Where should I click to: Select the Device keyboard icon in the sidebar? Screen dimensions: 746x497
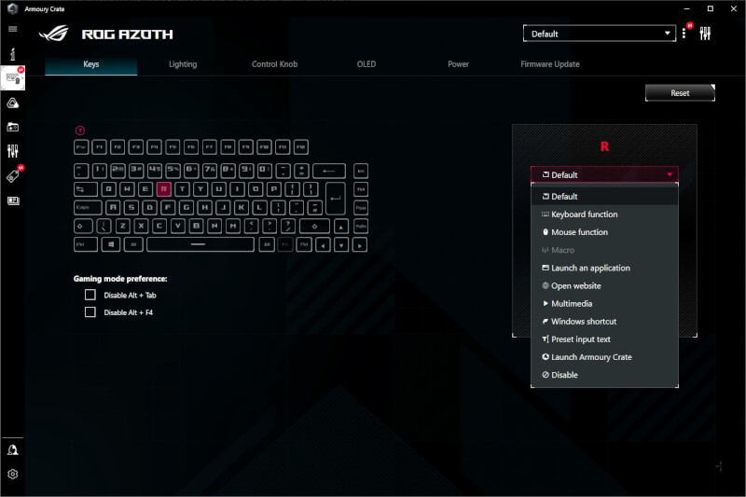[x=13, y=78]
